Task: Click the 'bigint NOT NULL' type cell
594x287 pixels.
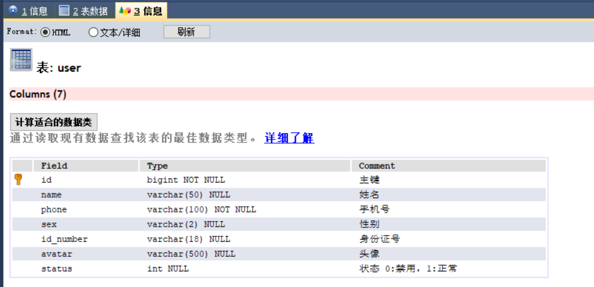Action: click(x=245, y=180)
